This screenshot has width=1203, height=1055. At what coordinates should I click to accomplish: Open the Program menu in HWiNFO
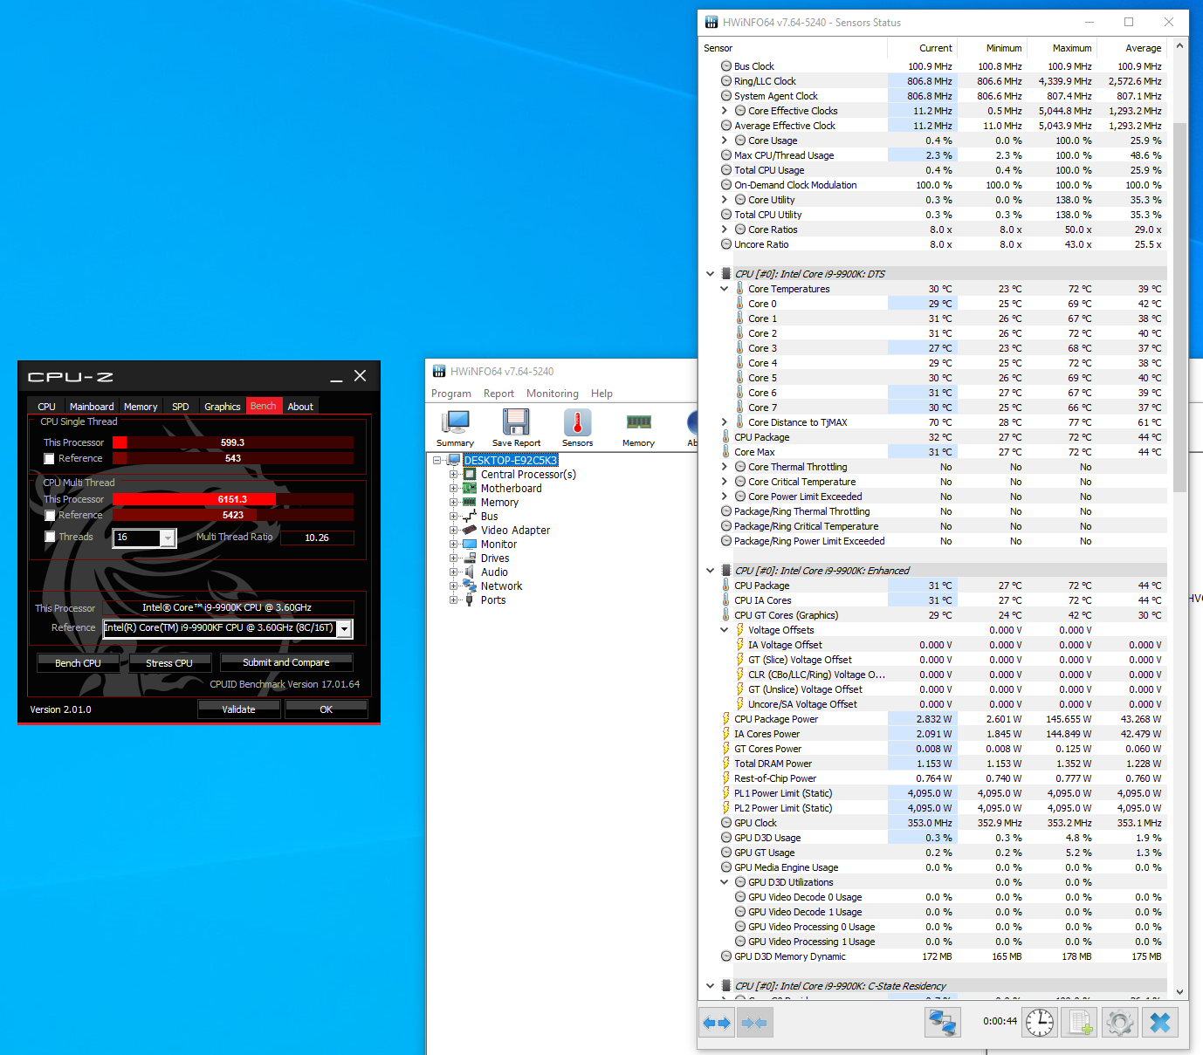tap(451, 394)
